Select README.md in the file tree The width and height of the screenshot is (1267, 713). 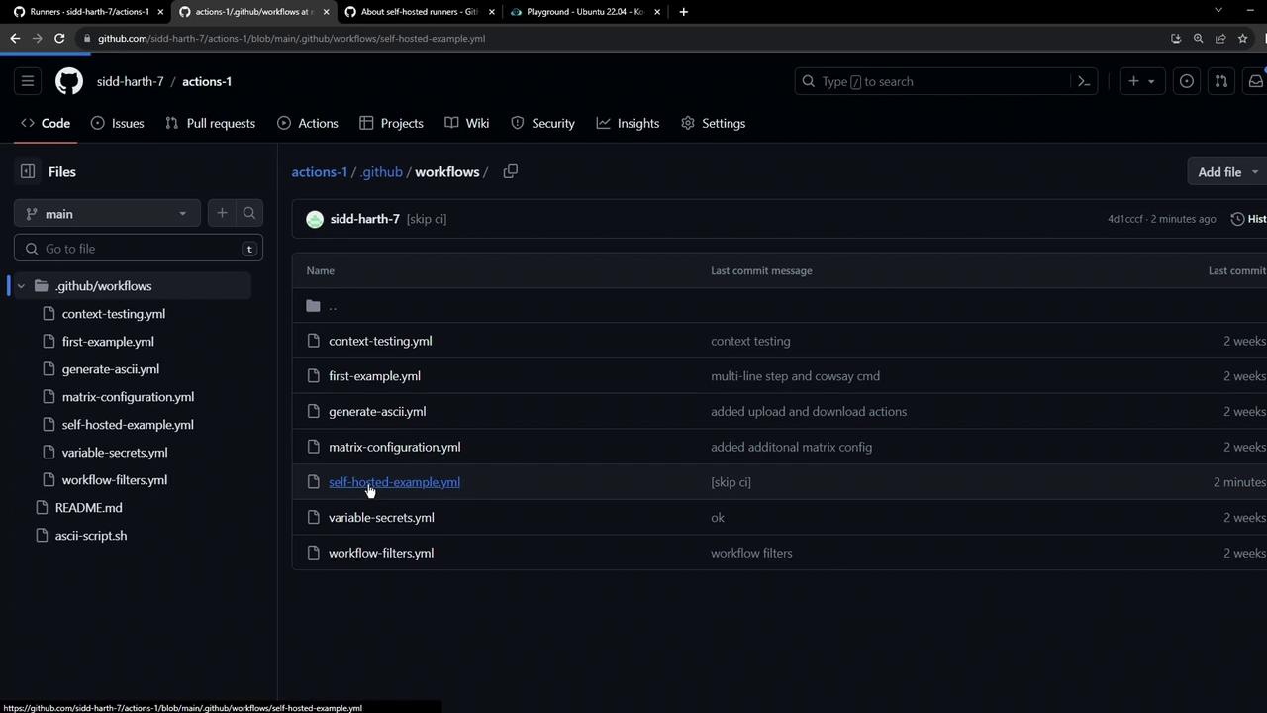tap(89, 508)
